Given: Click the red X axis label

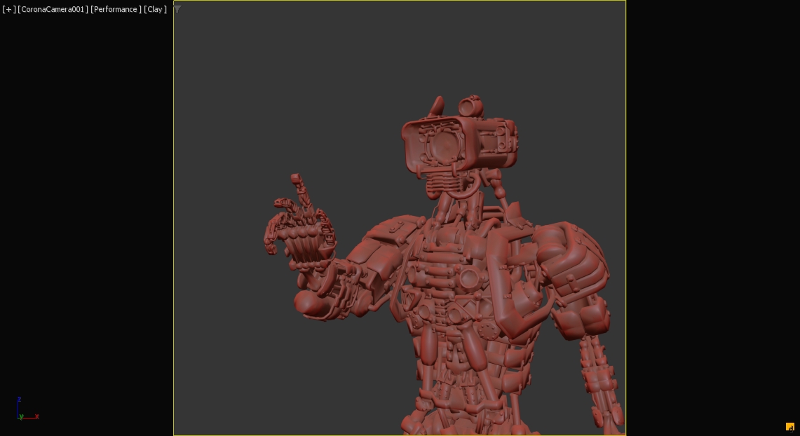Looking at the screenshot, I should click(x=36, y=416).
